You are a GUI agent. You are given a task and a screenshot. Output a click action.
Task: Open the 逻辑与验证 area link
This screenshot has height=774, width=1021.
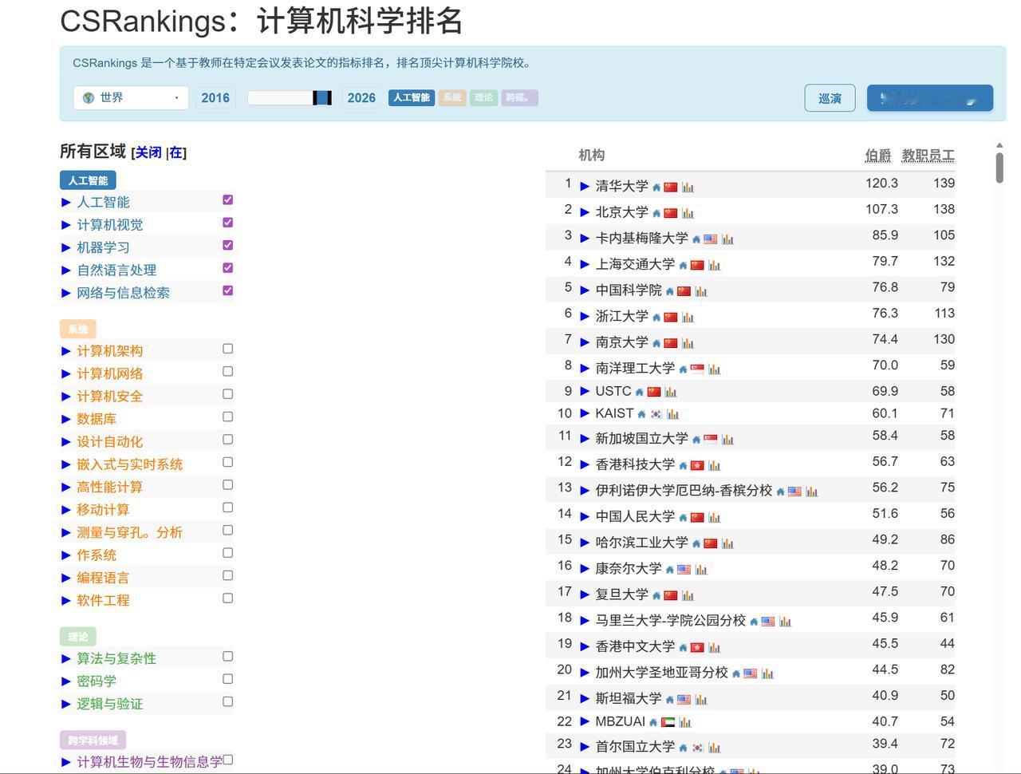click(x=110, y=704)
